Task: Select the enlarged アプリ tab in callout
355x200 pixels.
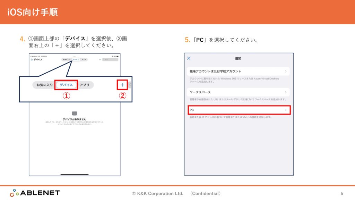Action: tap(85, 85)
